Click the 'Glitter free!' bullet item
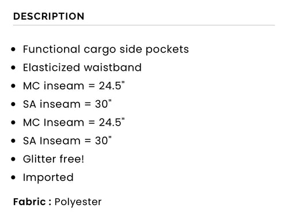This screenshot has height=216, width=288. coord(54,159)
